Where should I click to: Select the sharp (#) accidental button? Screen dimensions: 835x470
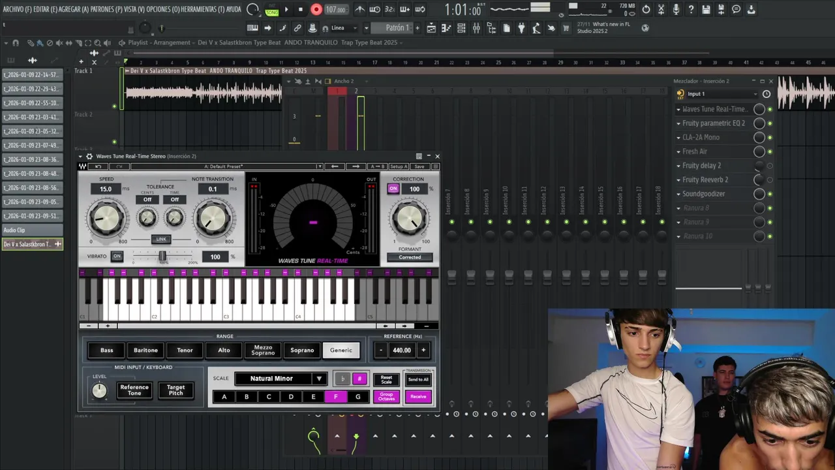pyautogui.click(x=359, y=379)
